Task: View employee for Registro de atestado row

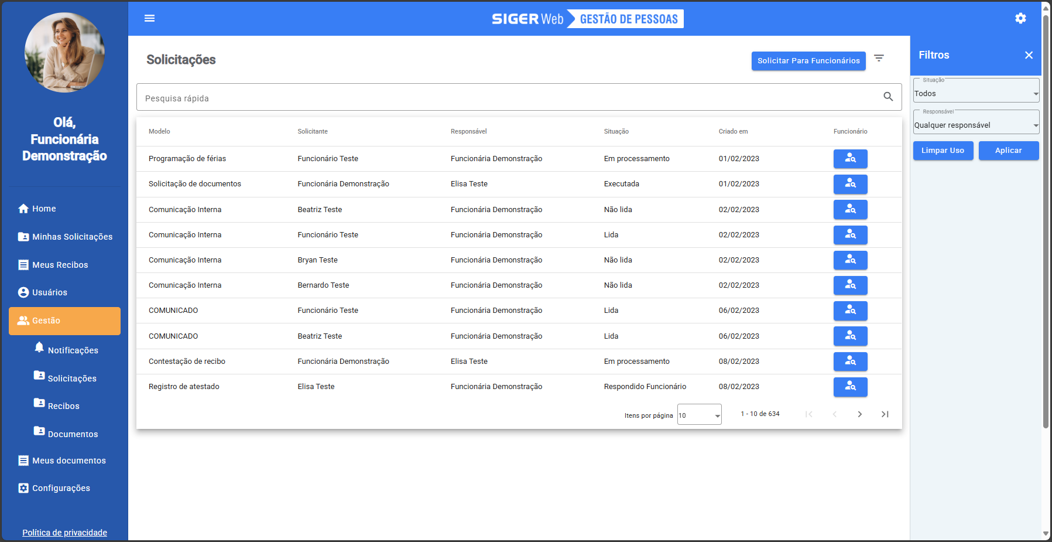Action: click(x=850, y=387)
